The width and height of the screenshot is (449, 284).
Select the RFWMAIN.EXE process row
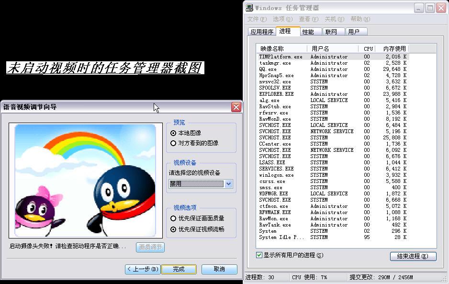(x=333, y=212)
